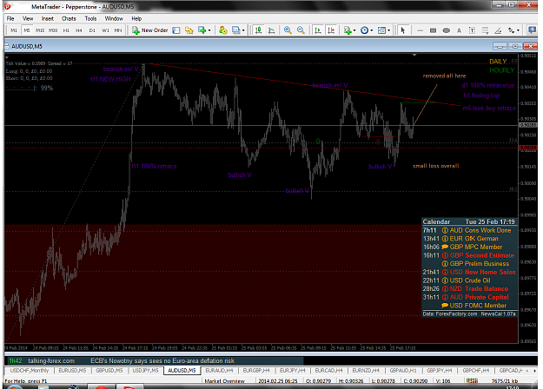This screenshot has height=389, width=543.
Task: Switch chart to line chart icon
Action: pos(272,30)
